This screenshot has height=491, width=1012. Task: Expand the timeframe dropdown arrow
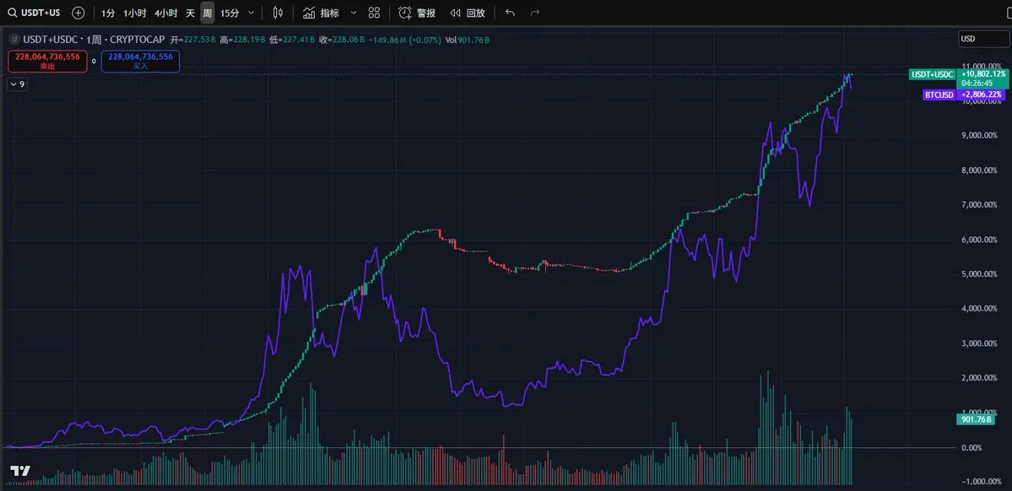pos(251,13)
